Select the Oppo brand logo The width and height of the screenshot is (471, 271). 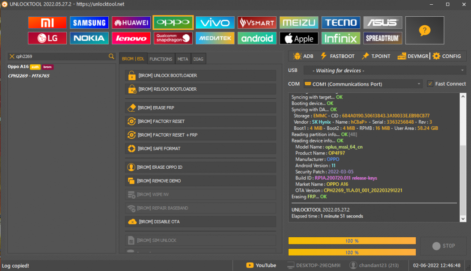point(173,23)
